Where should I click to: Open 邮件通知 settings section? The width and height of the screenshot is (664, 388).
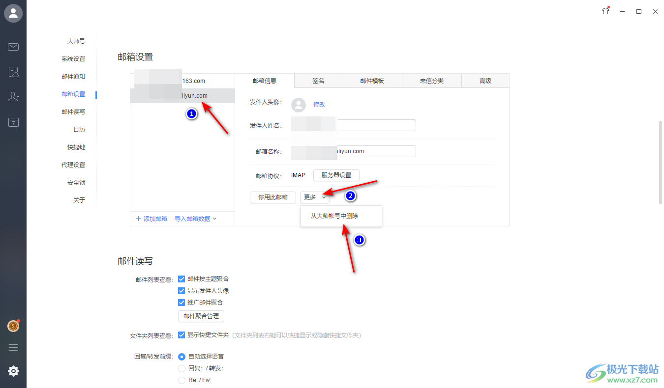click(73, 77)
